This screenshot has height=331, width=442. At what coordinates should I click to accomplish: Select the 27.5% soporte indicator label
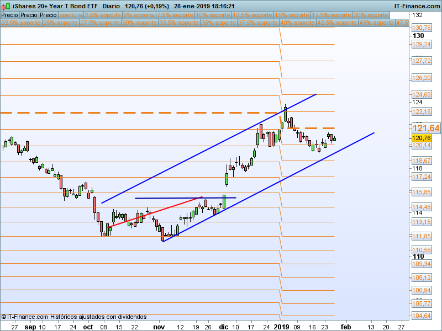pyautogui.click(x=100, y=23)
